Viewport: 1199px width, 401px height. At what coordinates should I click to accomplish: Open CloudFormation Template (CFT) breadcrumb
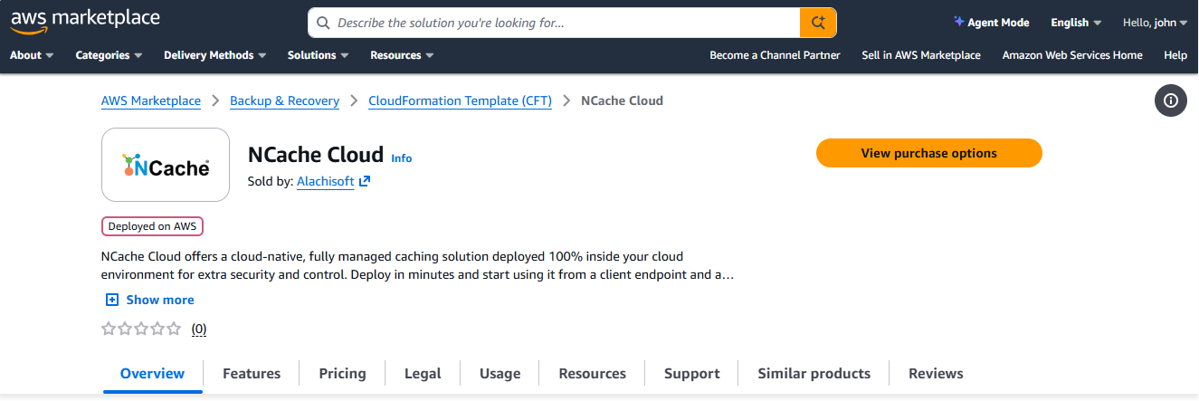460,100
